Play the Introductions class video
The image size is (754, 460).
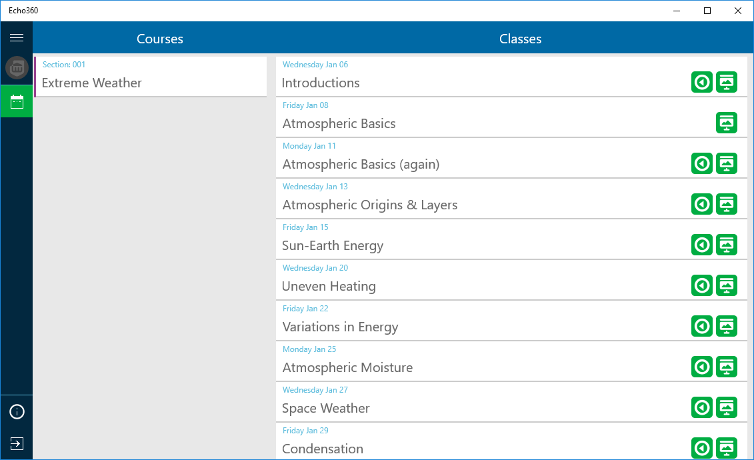point(702,82)
